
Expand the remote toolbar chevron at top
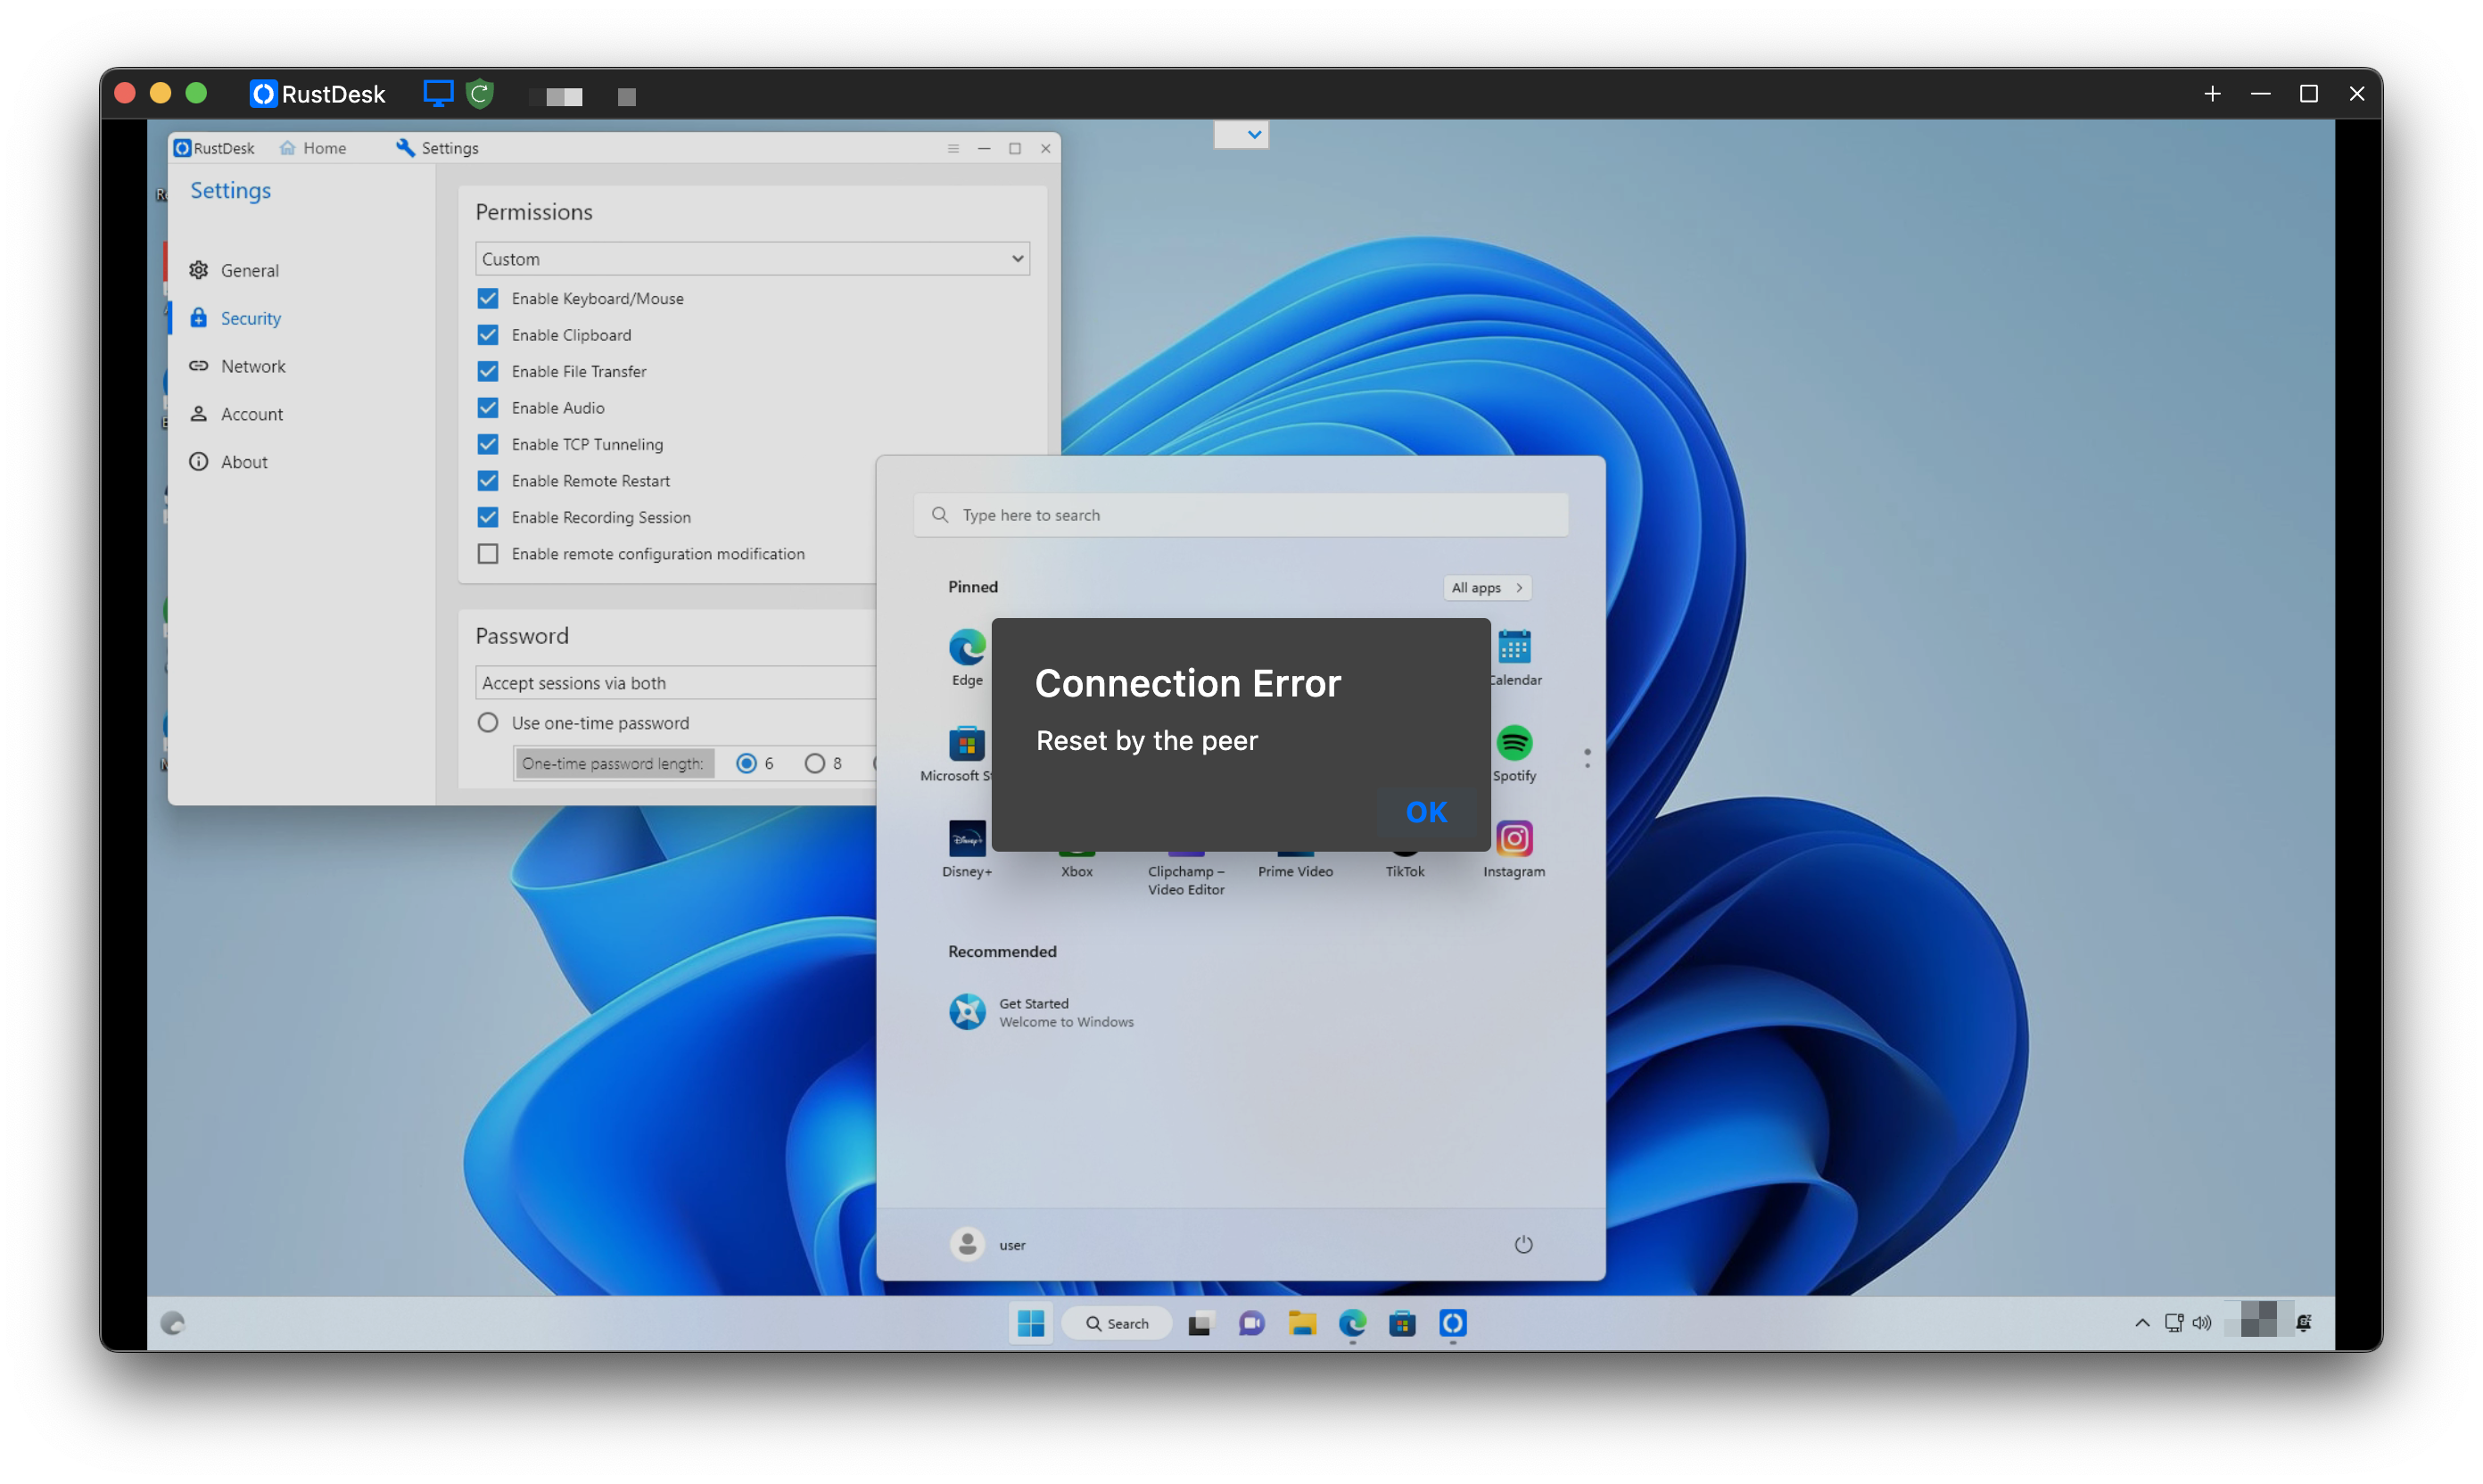click(1254, 134)
